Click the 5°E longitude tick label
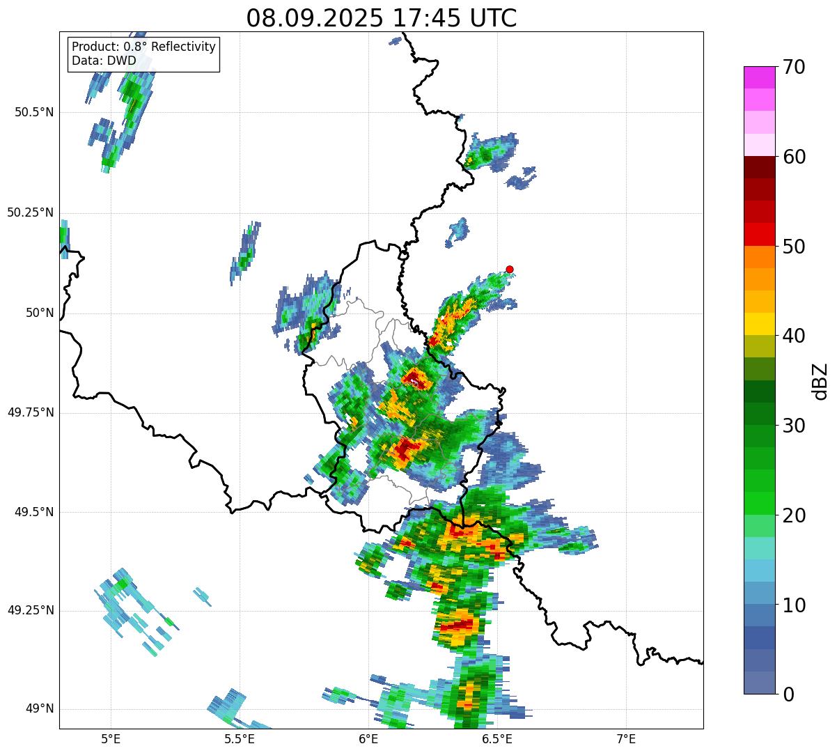The height and width of the screenshot is (753, 837). (111, 739)
